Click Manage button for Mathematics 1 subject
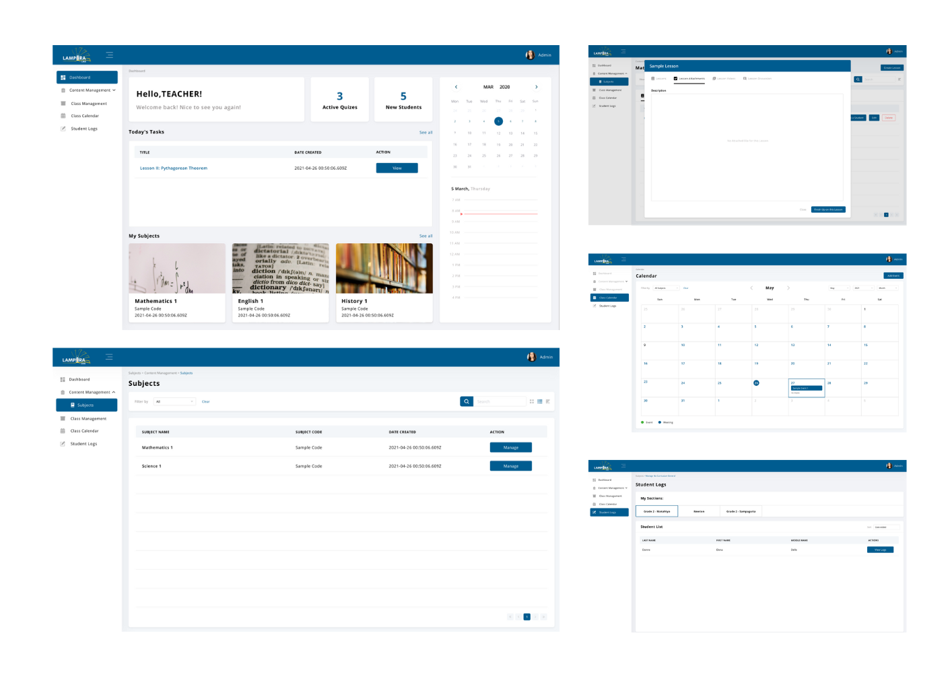The height and width of the screenshot is (687, 952). coord(510,447)
